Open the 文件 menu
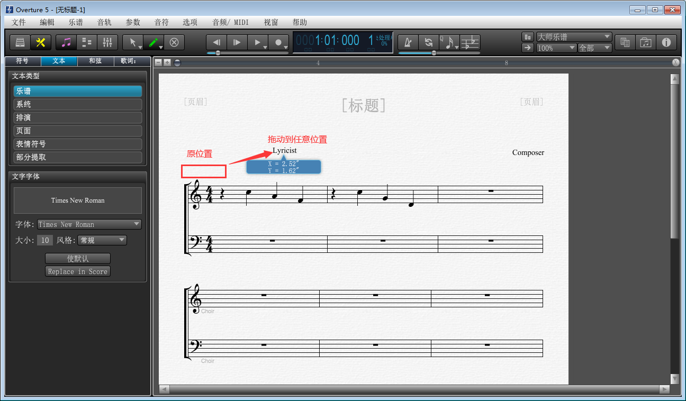 pos(19,22)
